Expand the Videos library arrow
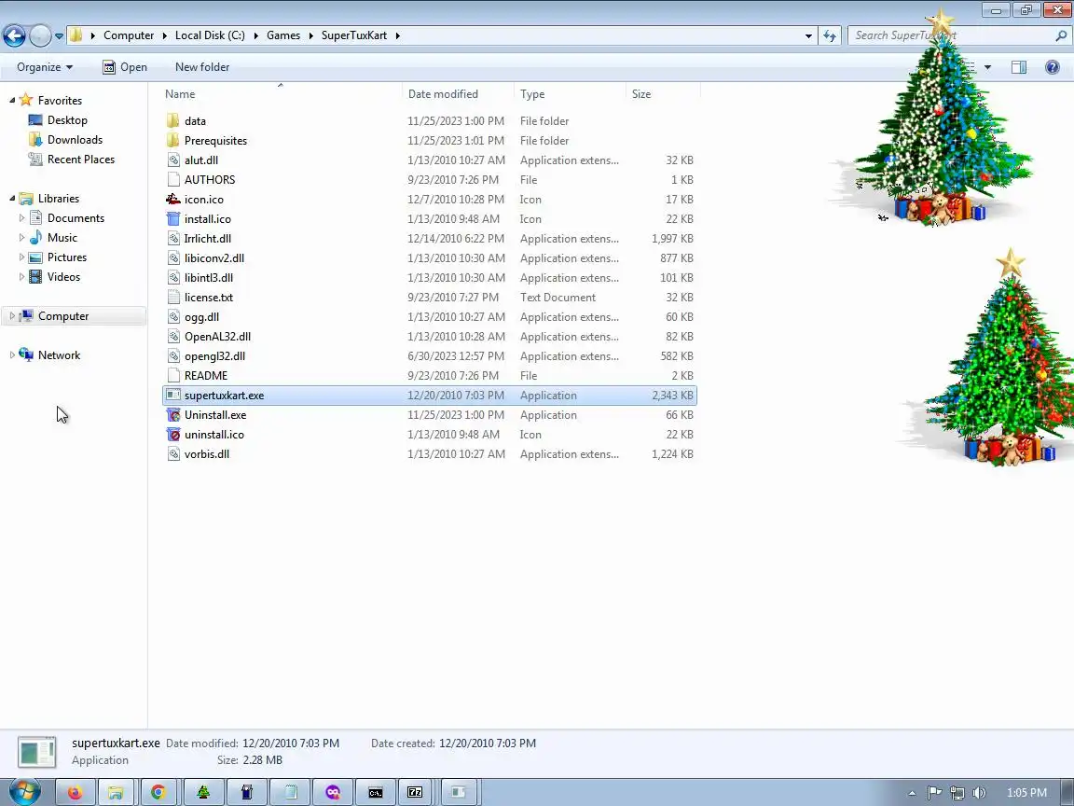The width and height of the screenshot is (1074, 806). pyautogui.click(x=21, y=277)
